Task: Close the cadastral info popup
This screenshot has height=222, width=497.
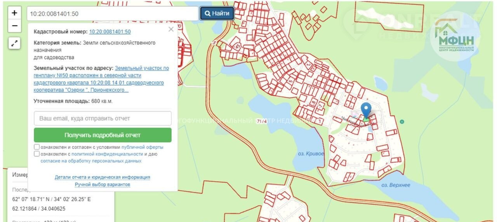Action: point(171,29)
